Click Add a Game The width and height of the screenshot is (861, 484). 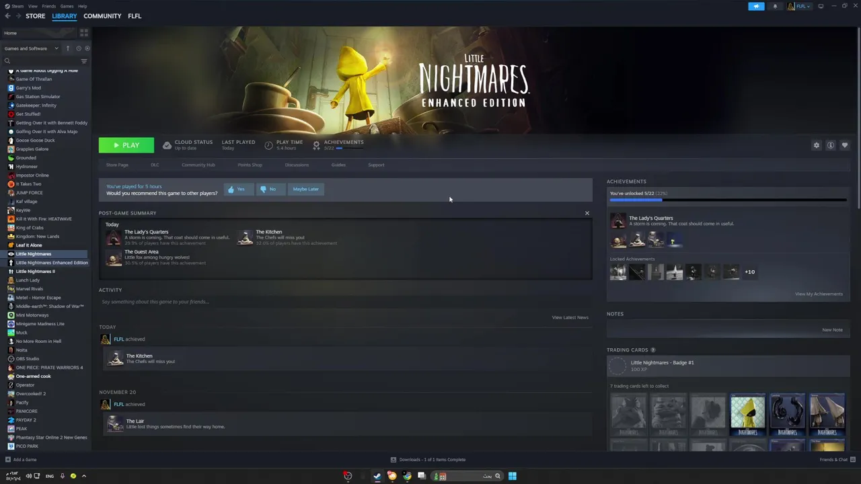click(20, 460)
